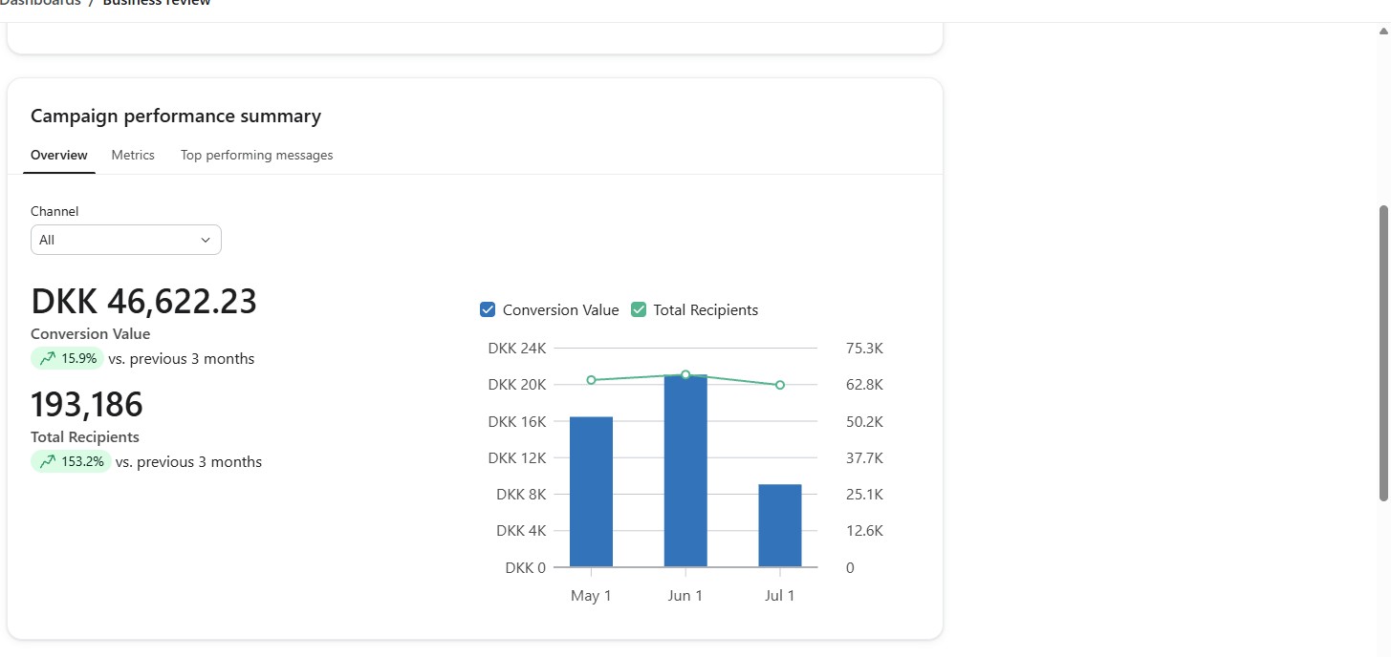Click the May 1 axis label
This screenshot has width=1391, height=657.
coord(591,596)
